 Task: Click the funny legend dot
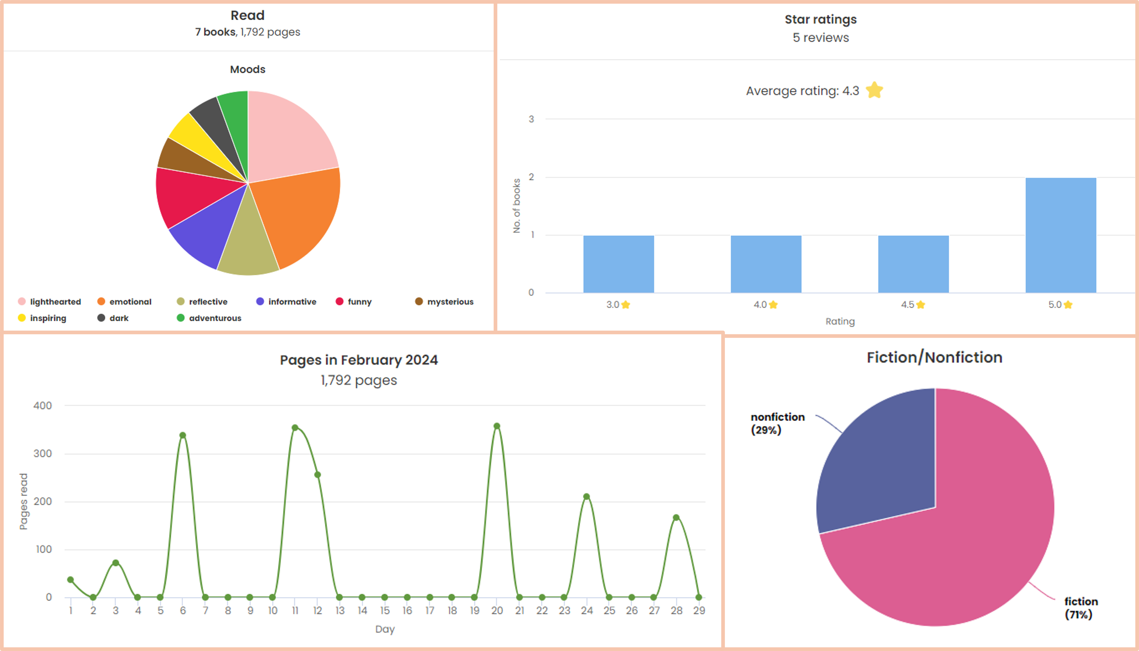coord(340,301)
